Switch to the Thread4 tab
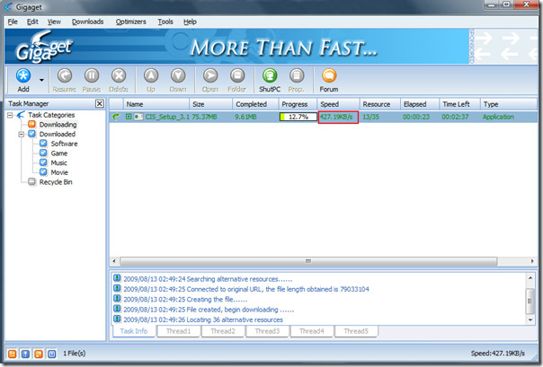This screenshot has height=367, width=543. pyautogui.click(x=312, y=331)
